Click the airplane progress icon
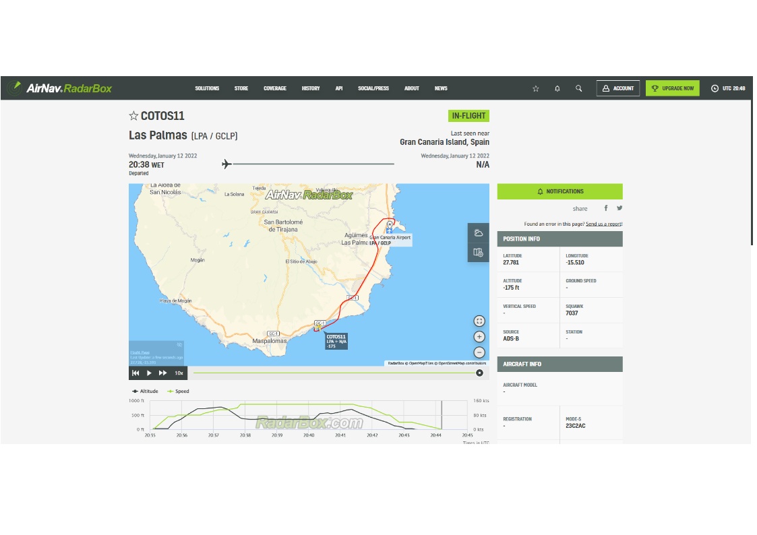 [226, 164]
